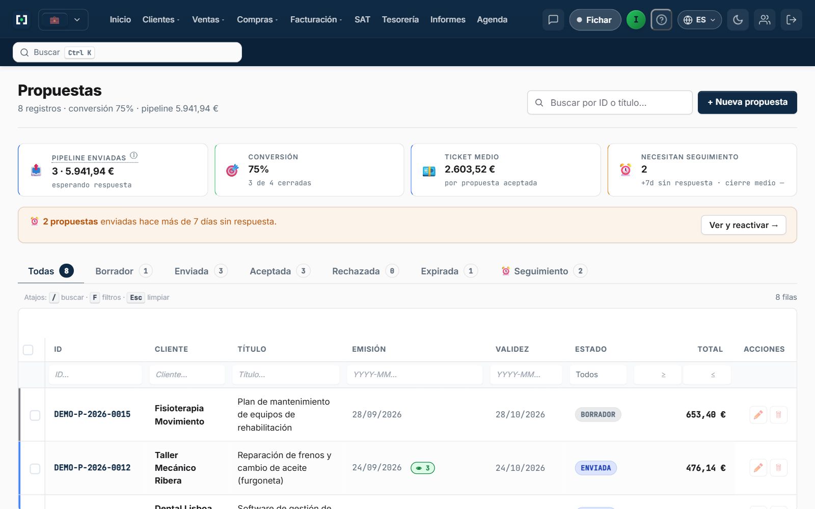Screen dimensions: 815x509
Task: Click the green user avatar I
Action: click(x=636, y=20)
